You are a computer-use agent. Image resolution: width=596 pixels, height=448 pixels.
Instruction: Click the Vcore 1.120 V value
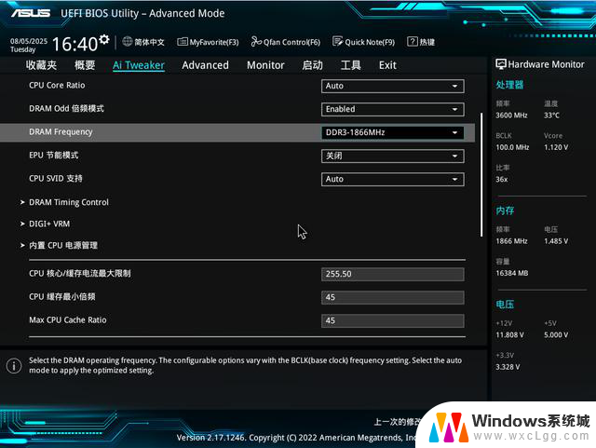coord(556,147)
